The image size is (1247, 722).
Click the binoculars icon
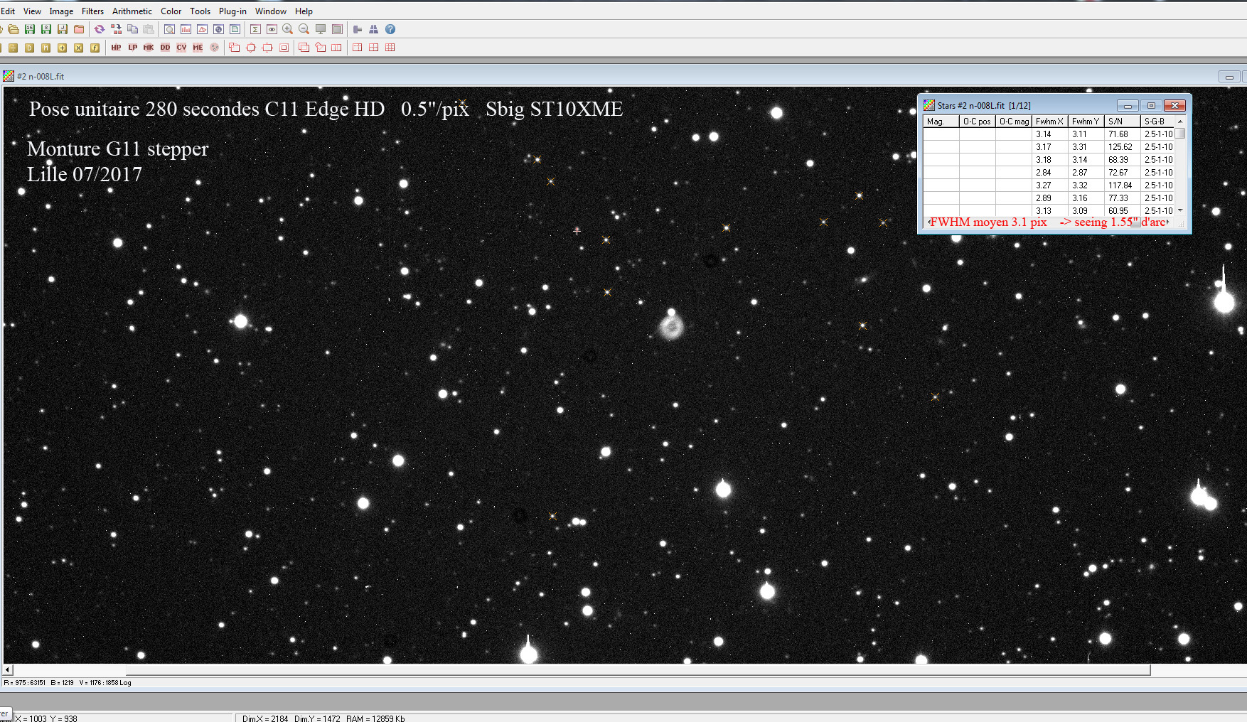pyautogui.click(x=373, y=29)
